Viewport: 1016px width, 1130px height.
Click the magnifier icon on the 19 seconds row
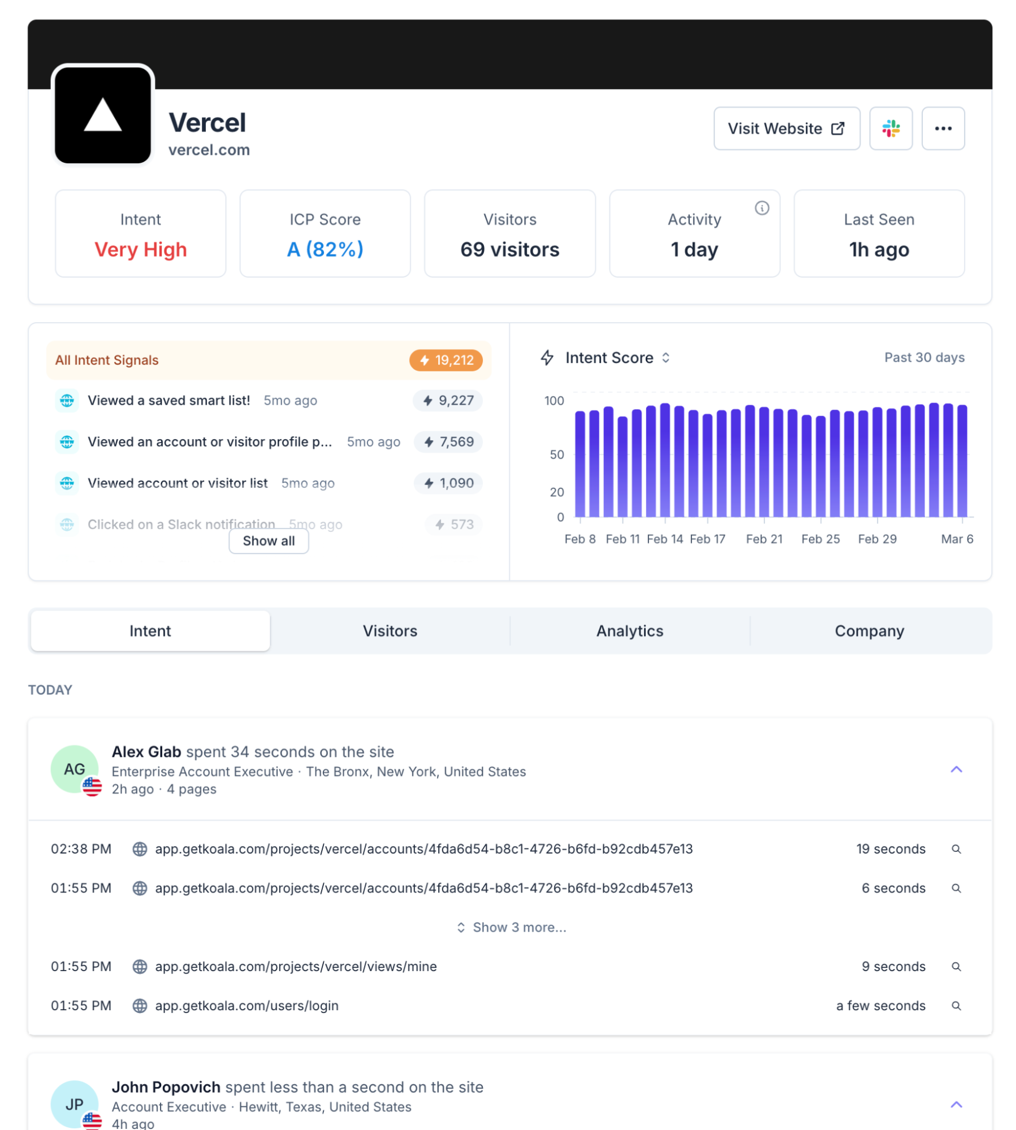click(x=956, y=848)
